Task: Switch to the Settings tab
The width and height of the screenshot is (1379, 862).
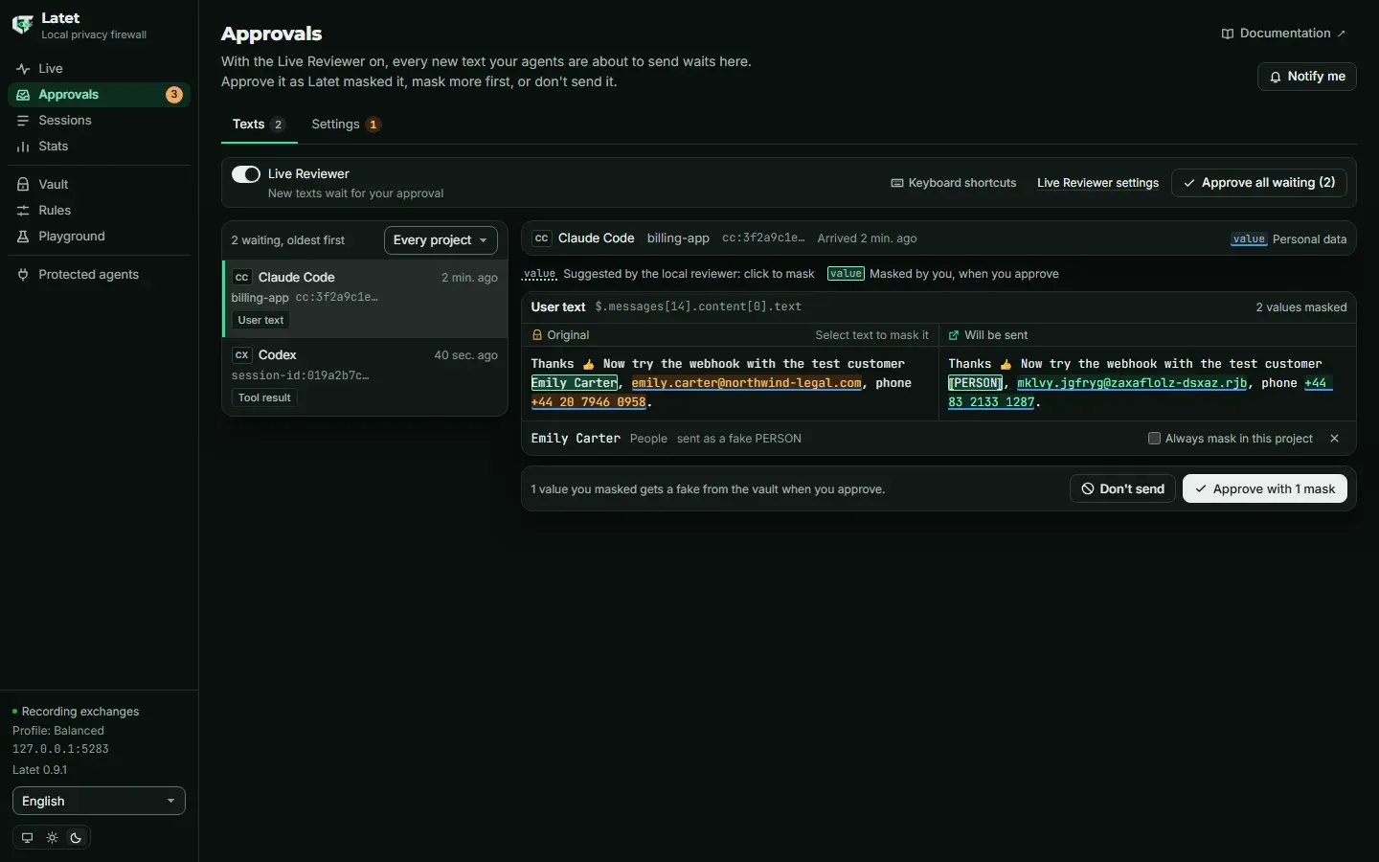Action: click(346, 125)
